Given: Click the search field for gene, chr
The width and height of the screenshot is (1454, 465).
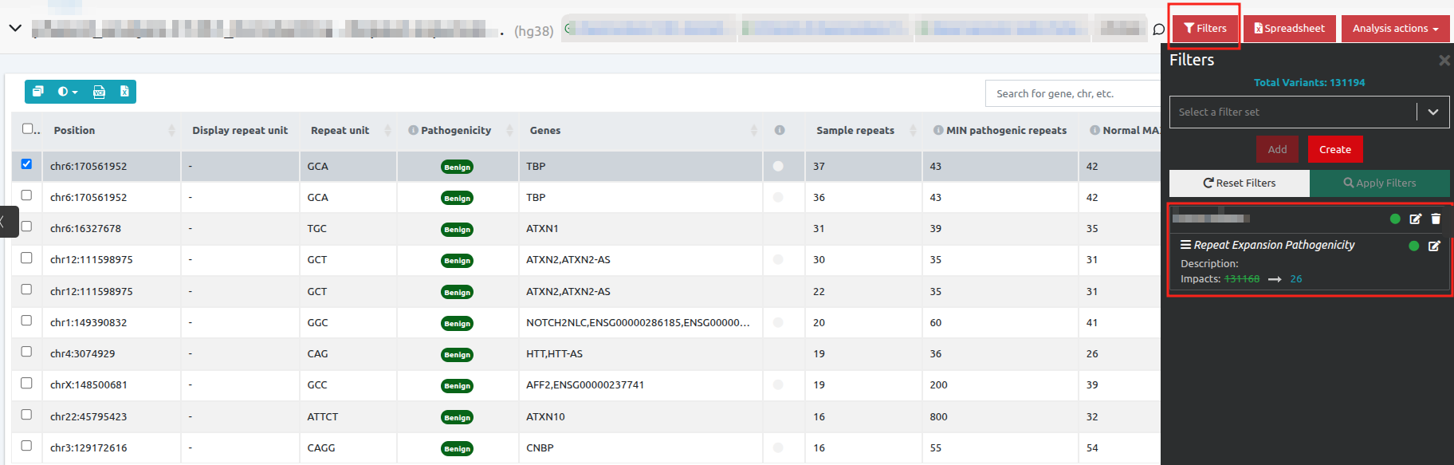Looking at the screenshot, I should pos(1072,94).
